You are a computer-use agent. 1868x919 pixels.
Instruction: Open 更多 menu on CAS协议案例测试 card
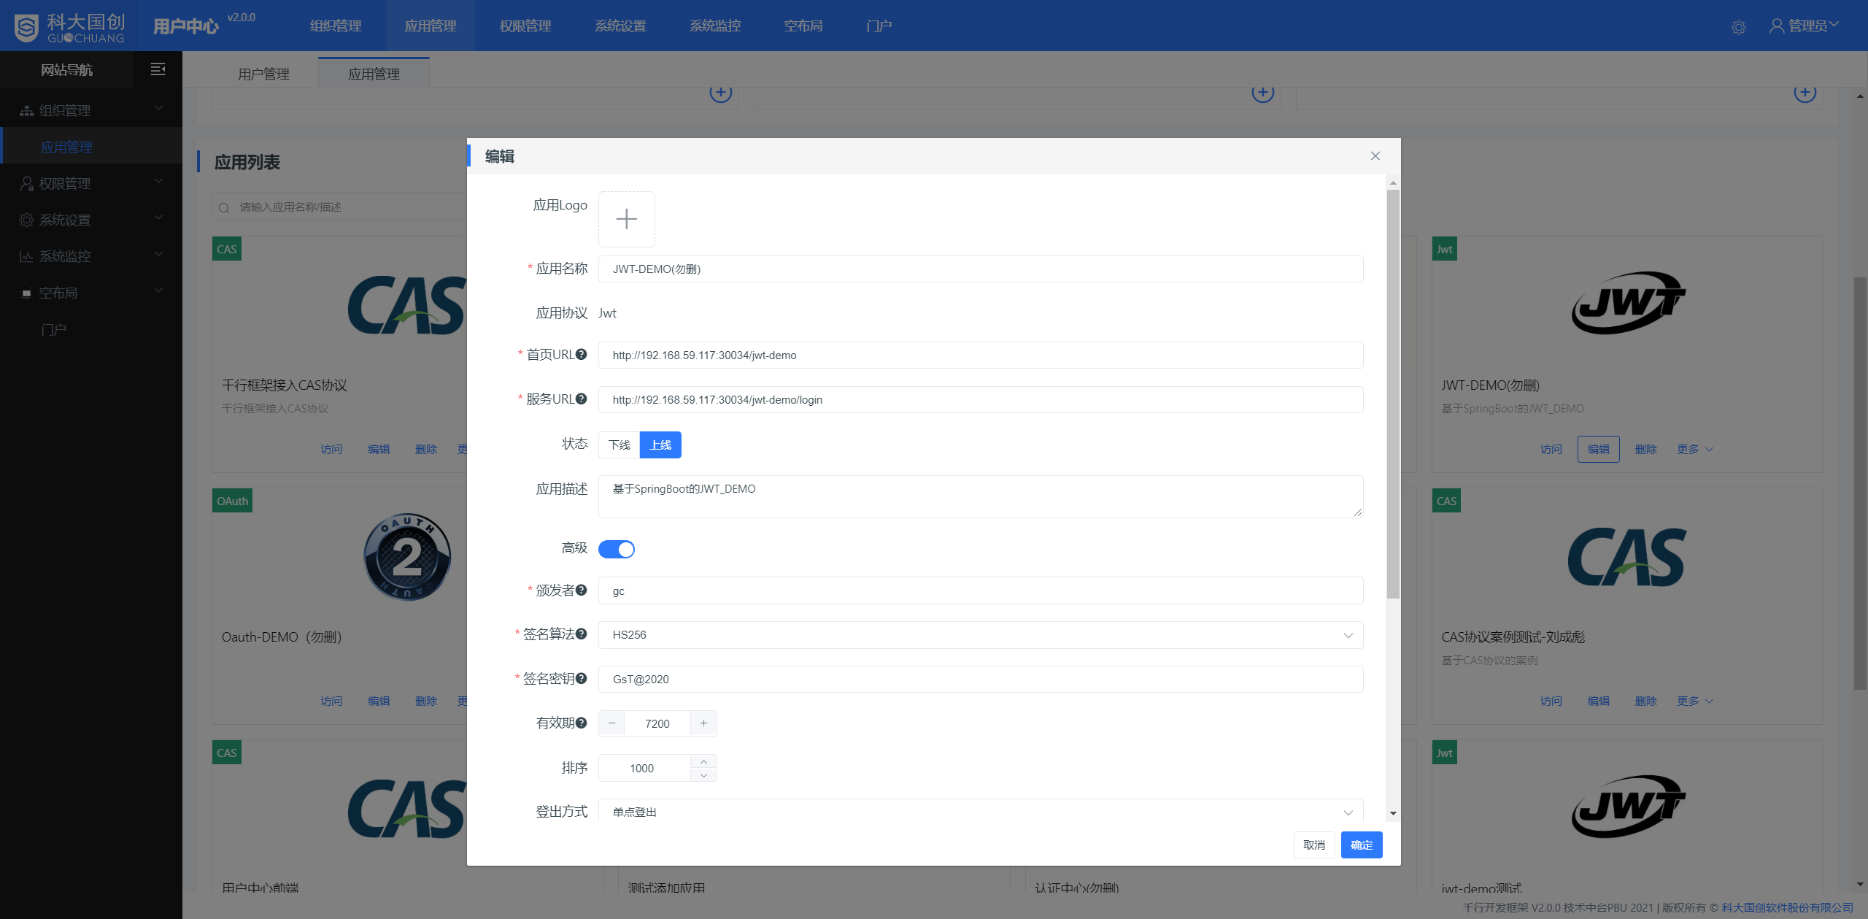click(x=1694, y=701)
